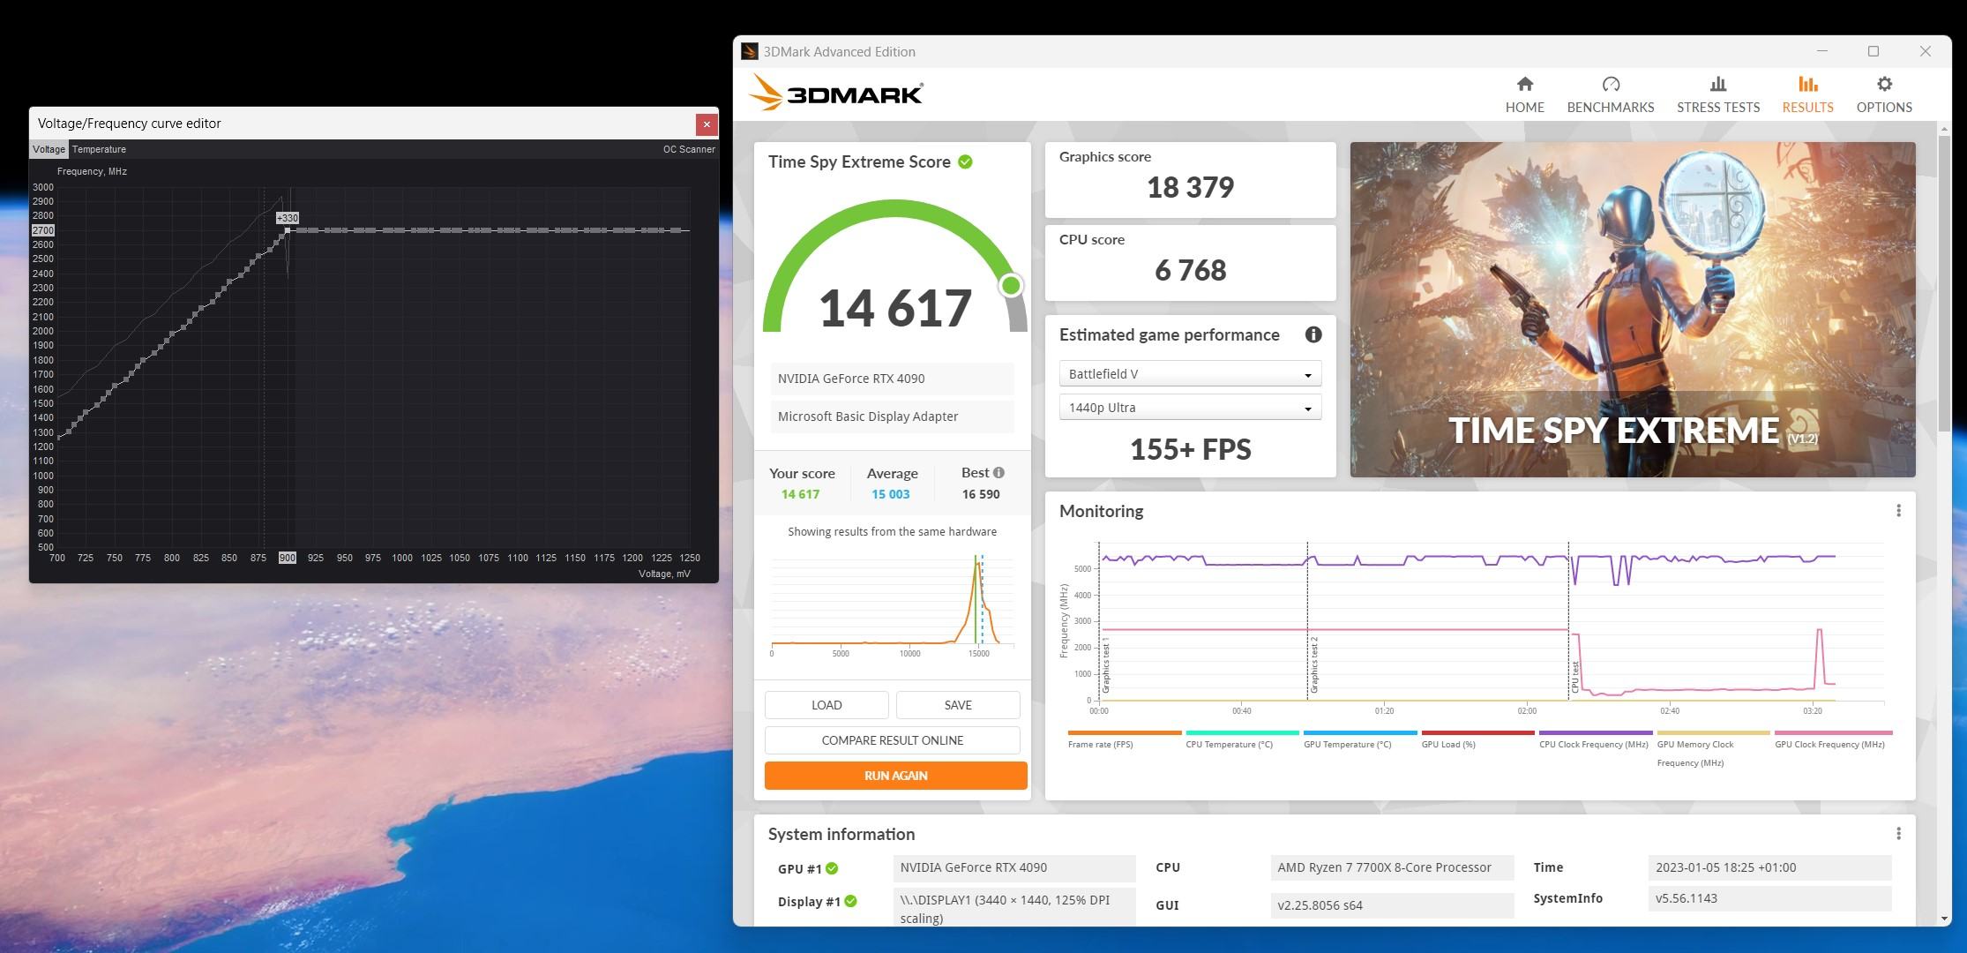Click the RUN AGAIN button
The image size is (1967, 953).
click(x=895, y=776)
